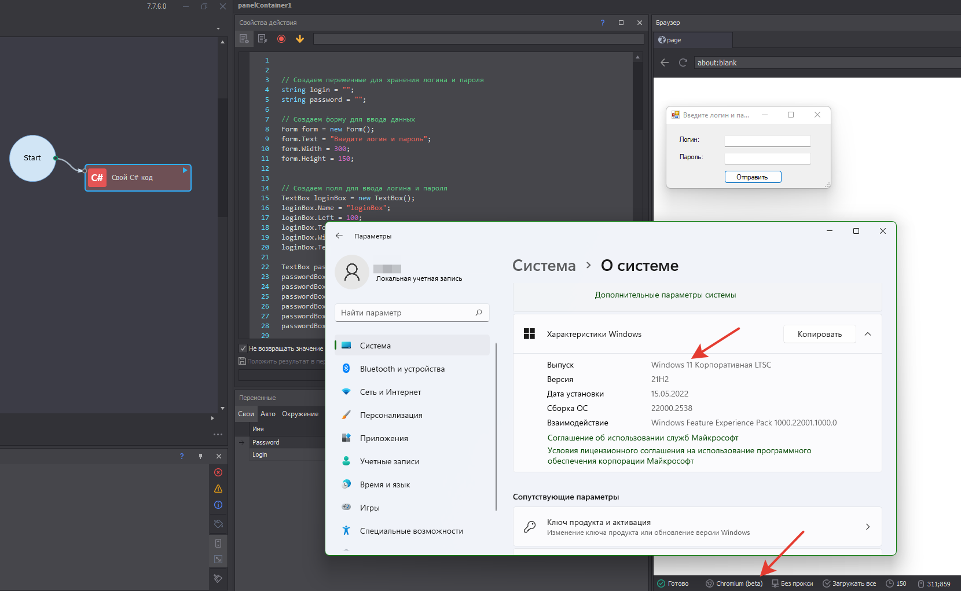Toggle Загружать все in status bar
The image size is (961, 591).
tap(849, 583)
